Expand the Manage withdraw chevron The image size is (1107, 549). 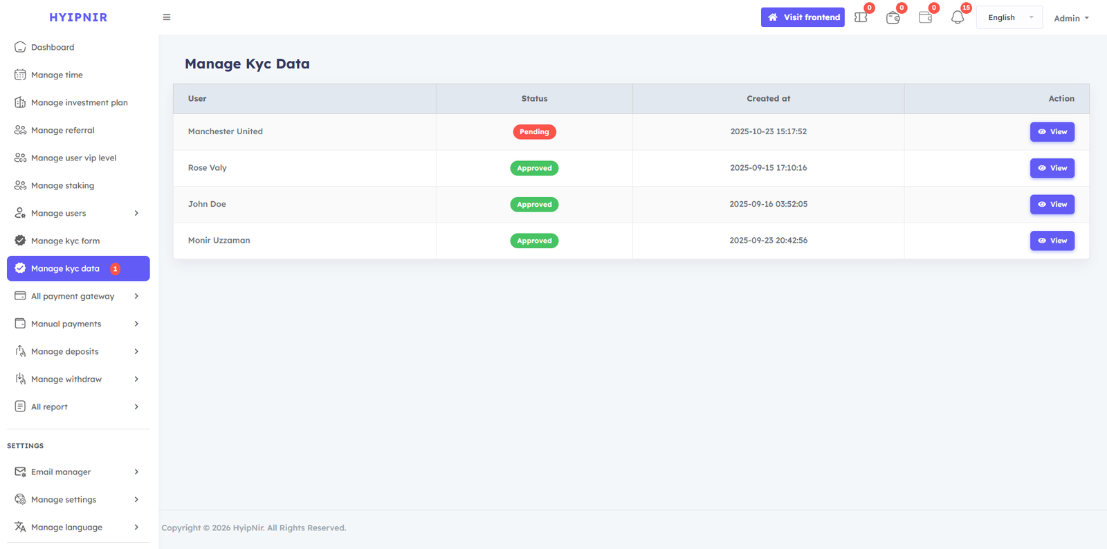tap(136, 379)
